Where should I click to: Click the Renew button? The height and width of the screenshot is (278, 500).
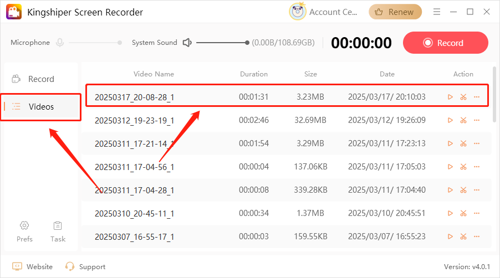[x=395, y=12]
